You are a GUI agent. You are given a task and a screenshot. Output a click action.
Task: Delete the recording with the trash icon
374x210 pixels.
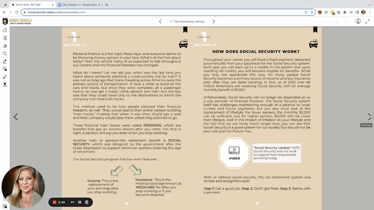[86, 202]
